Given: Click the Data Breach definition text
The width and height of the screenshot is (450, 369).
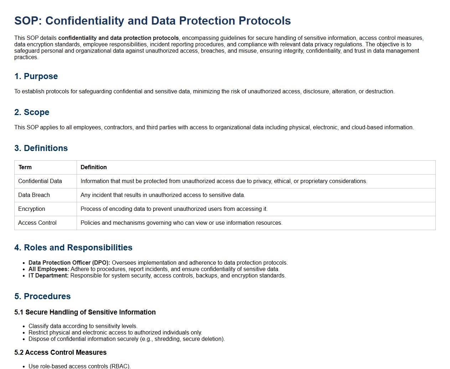Looking at the screenshot, I should click(162, 195).
